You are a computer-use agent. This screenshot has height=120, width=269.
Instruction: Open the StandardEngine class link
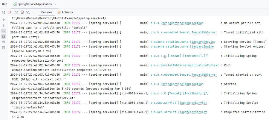tap(201, 46)
